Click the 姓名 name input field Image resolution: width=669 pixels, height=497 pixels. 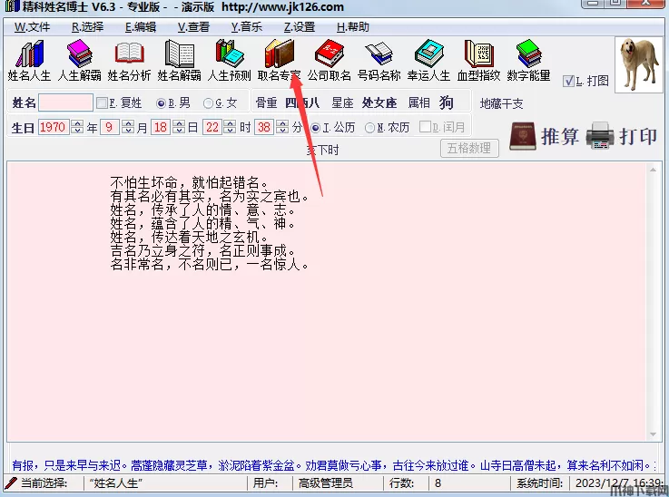(65, 102)
